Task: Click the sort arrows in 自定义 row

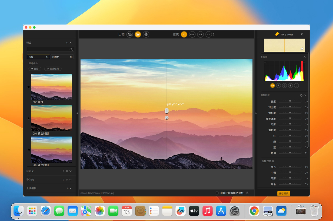Action: pos(67,171)
